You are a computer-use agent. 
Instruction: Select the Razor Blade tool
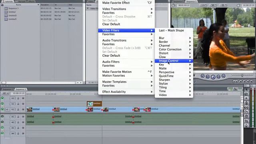(x=246, y=112)
